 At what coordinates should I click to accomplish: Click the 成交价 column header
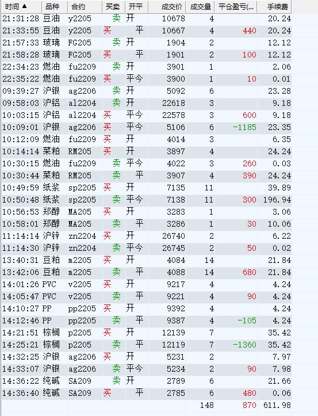click(x=167, y=7)
